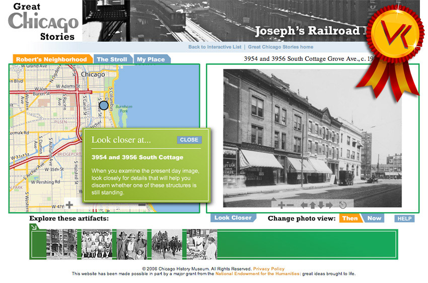Pan the photo down with arrow
The height and width of the screenshot is (283, 428).
(321, 205)
